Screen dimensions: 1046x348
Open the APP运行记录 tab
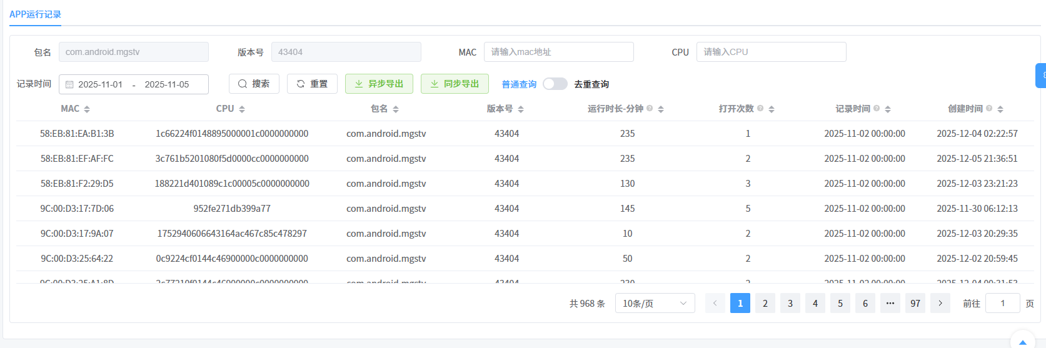[35, 14]
